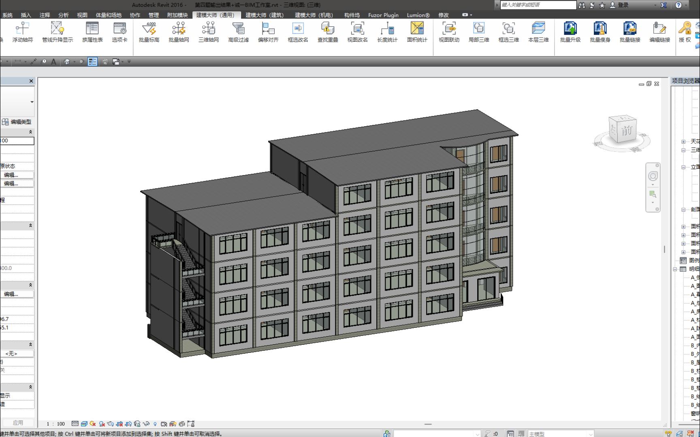Open the 编辑链接 tool
This screenshot has height=437, width=700.
(x=659, y=32)
